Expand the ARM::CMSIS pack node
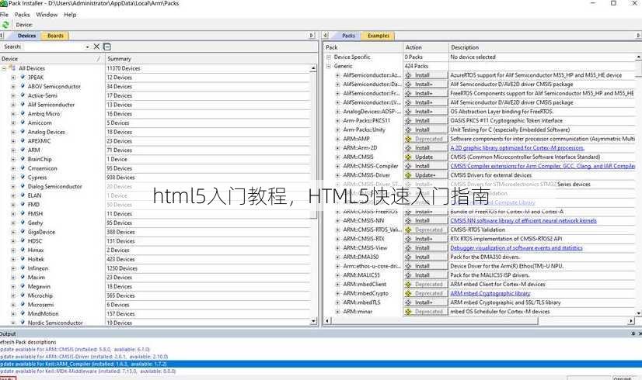The height and width of the screenshot is (380, 642). (337, 157)
